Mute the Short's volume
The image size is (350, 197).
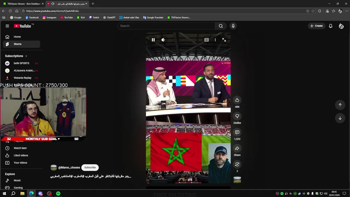(x=163, y=40)
